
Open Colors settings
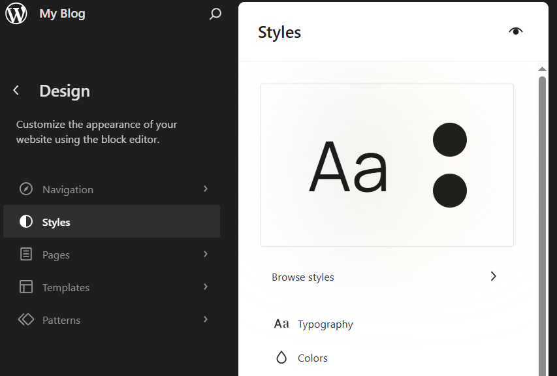coord(387,358)
